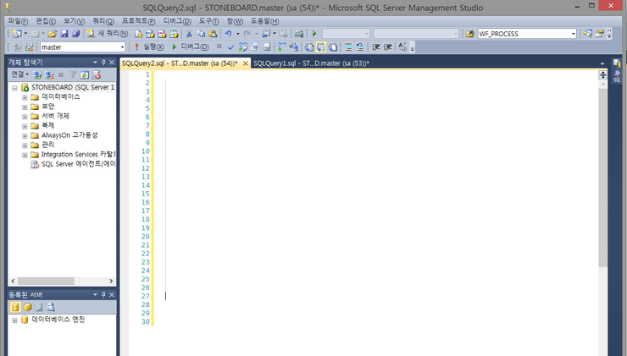Expand the 보안 folder

pyautogui.click(x=25, y=107)
